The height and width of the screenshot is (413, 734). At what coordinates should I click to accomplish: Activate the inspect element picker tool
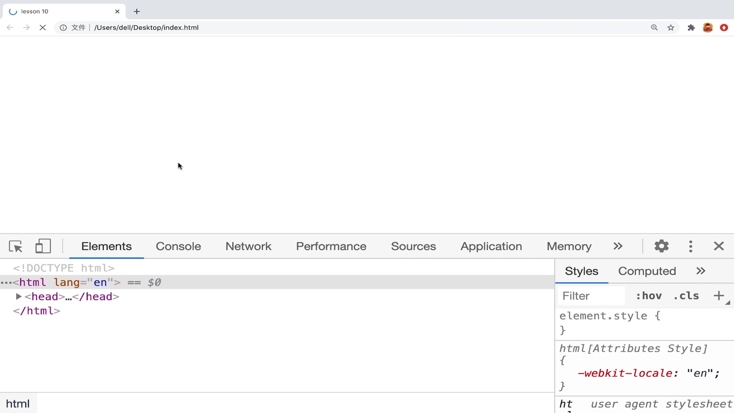tap(16, 246)
